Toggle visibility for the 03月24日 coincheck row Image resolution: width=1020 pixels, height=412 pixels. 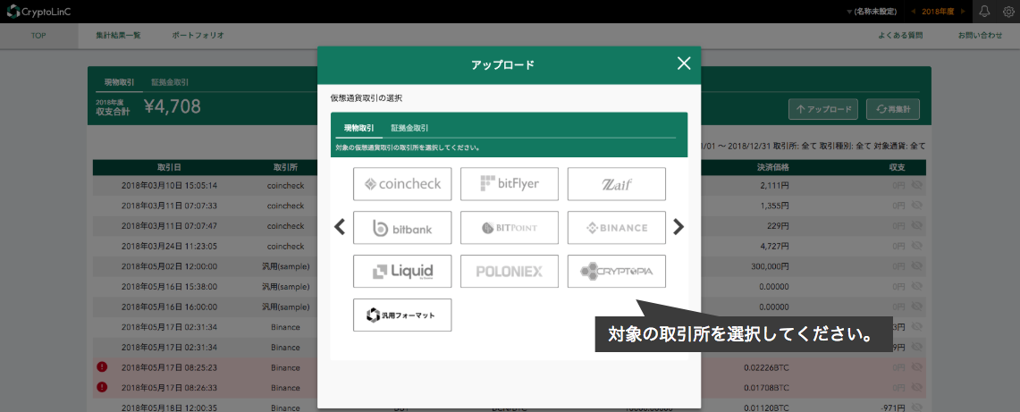[918, 246]
